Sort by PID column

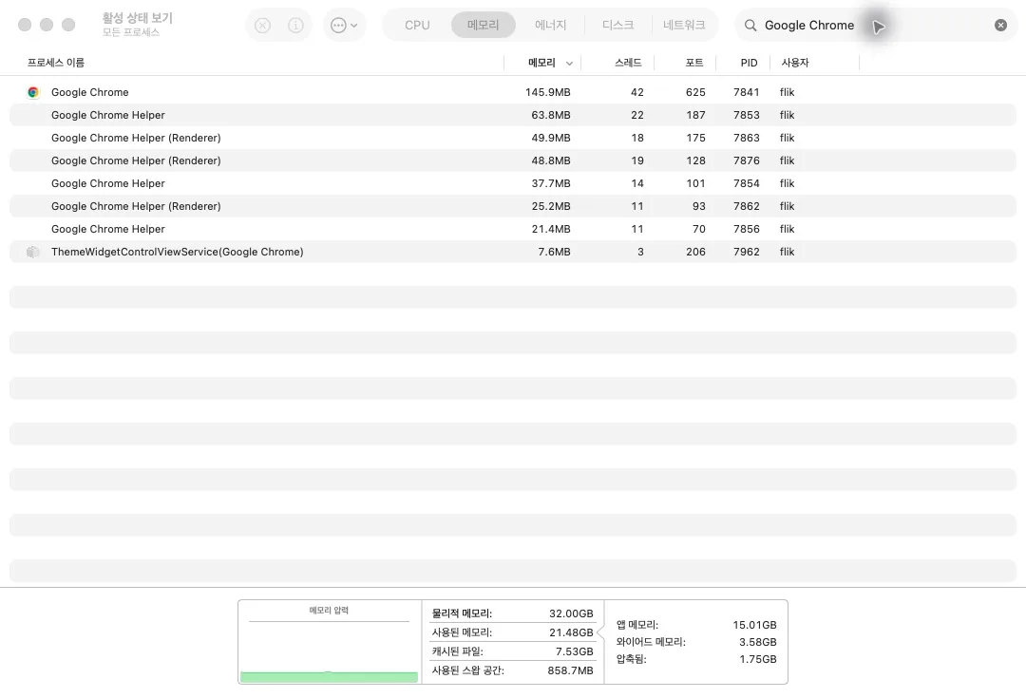click(x=750, y=63)
